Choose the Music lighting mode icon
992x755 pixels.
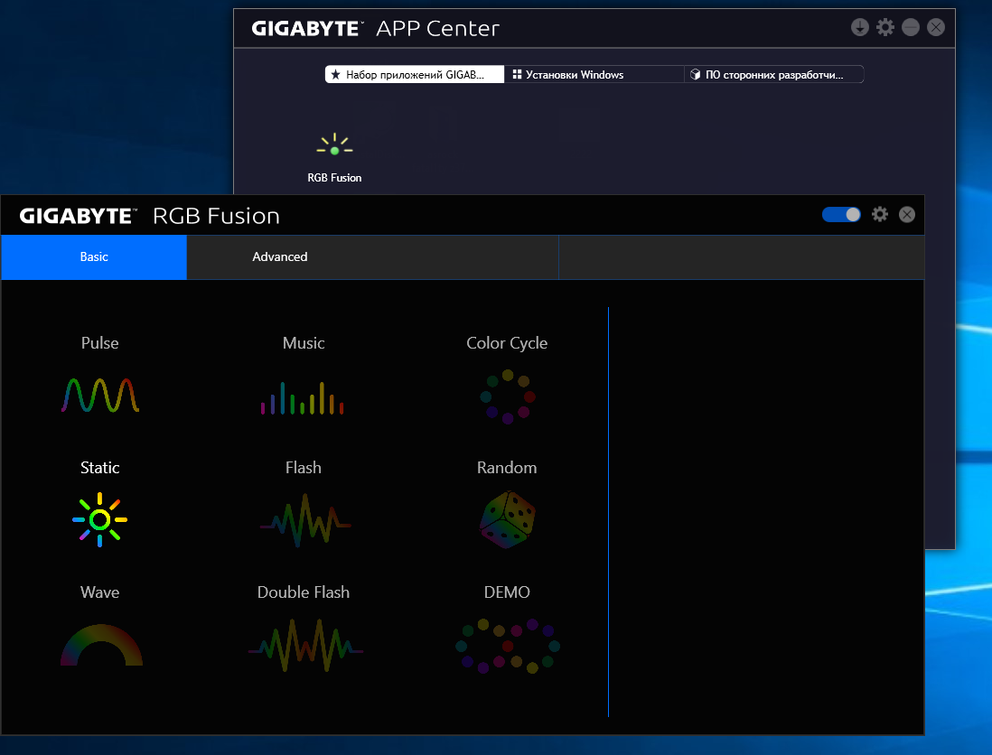click(x=303, y=397)
